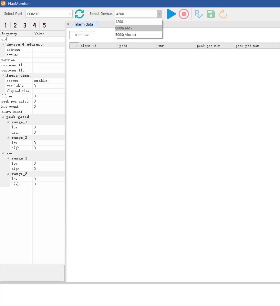Image resolution: width=280 pixels, height=306 pixels.
Task: Select the uid property row
Action: point(32,39)
